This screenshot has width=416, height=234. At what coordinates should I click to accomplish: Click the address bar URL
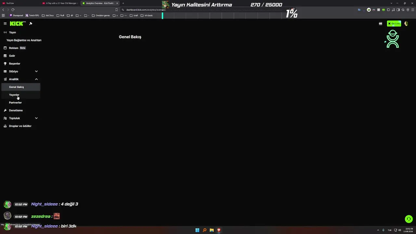pyautogui.click(x=146, y=10)
